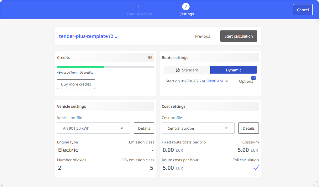Click the +2 options badge
This screenshot has width=319, height=187.
[x=253, y=78]
